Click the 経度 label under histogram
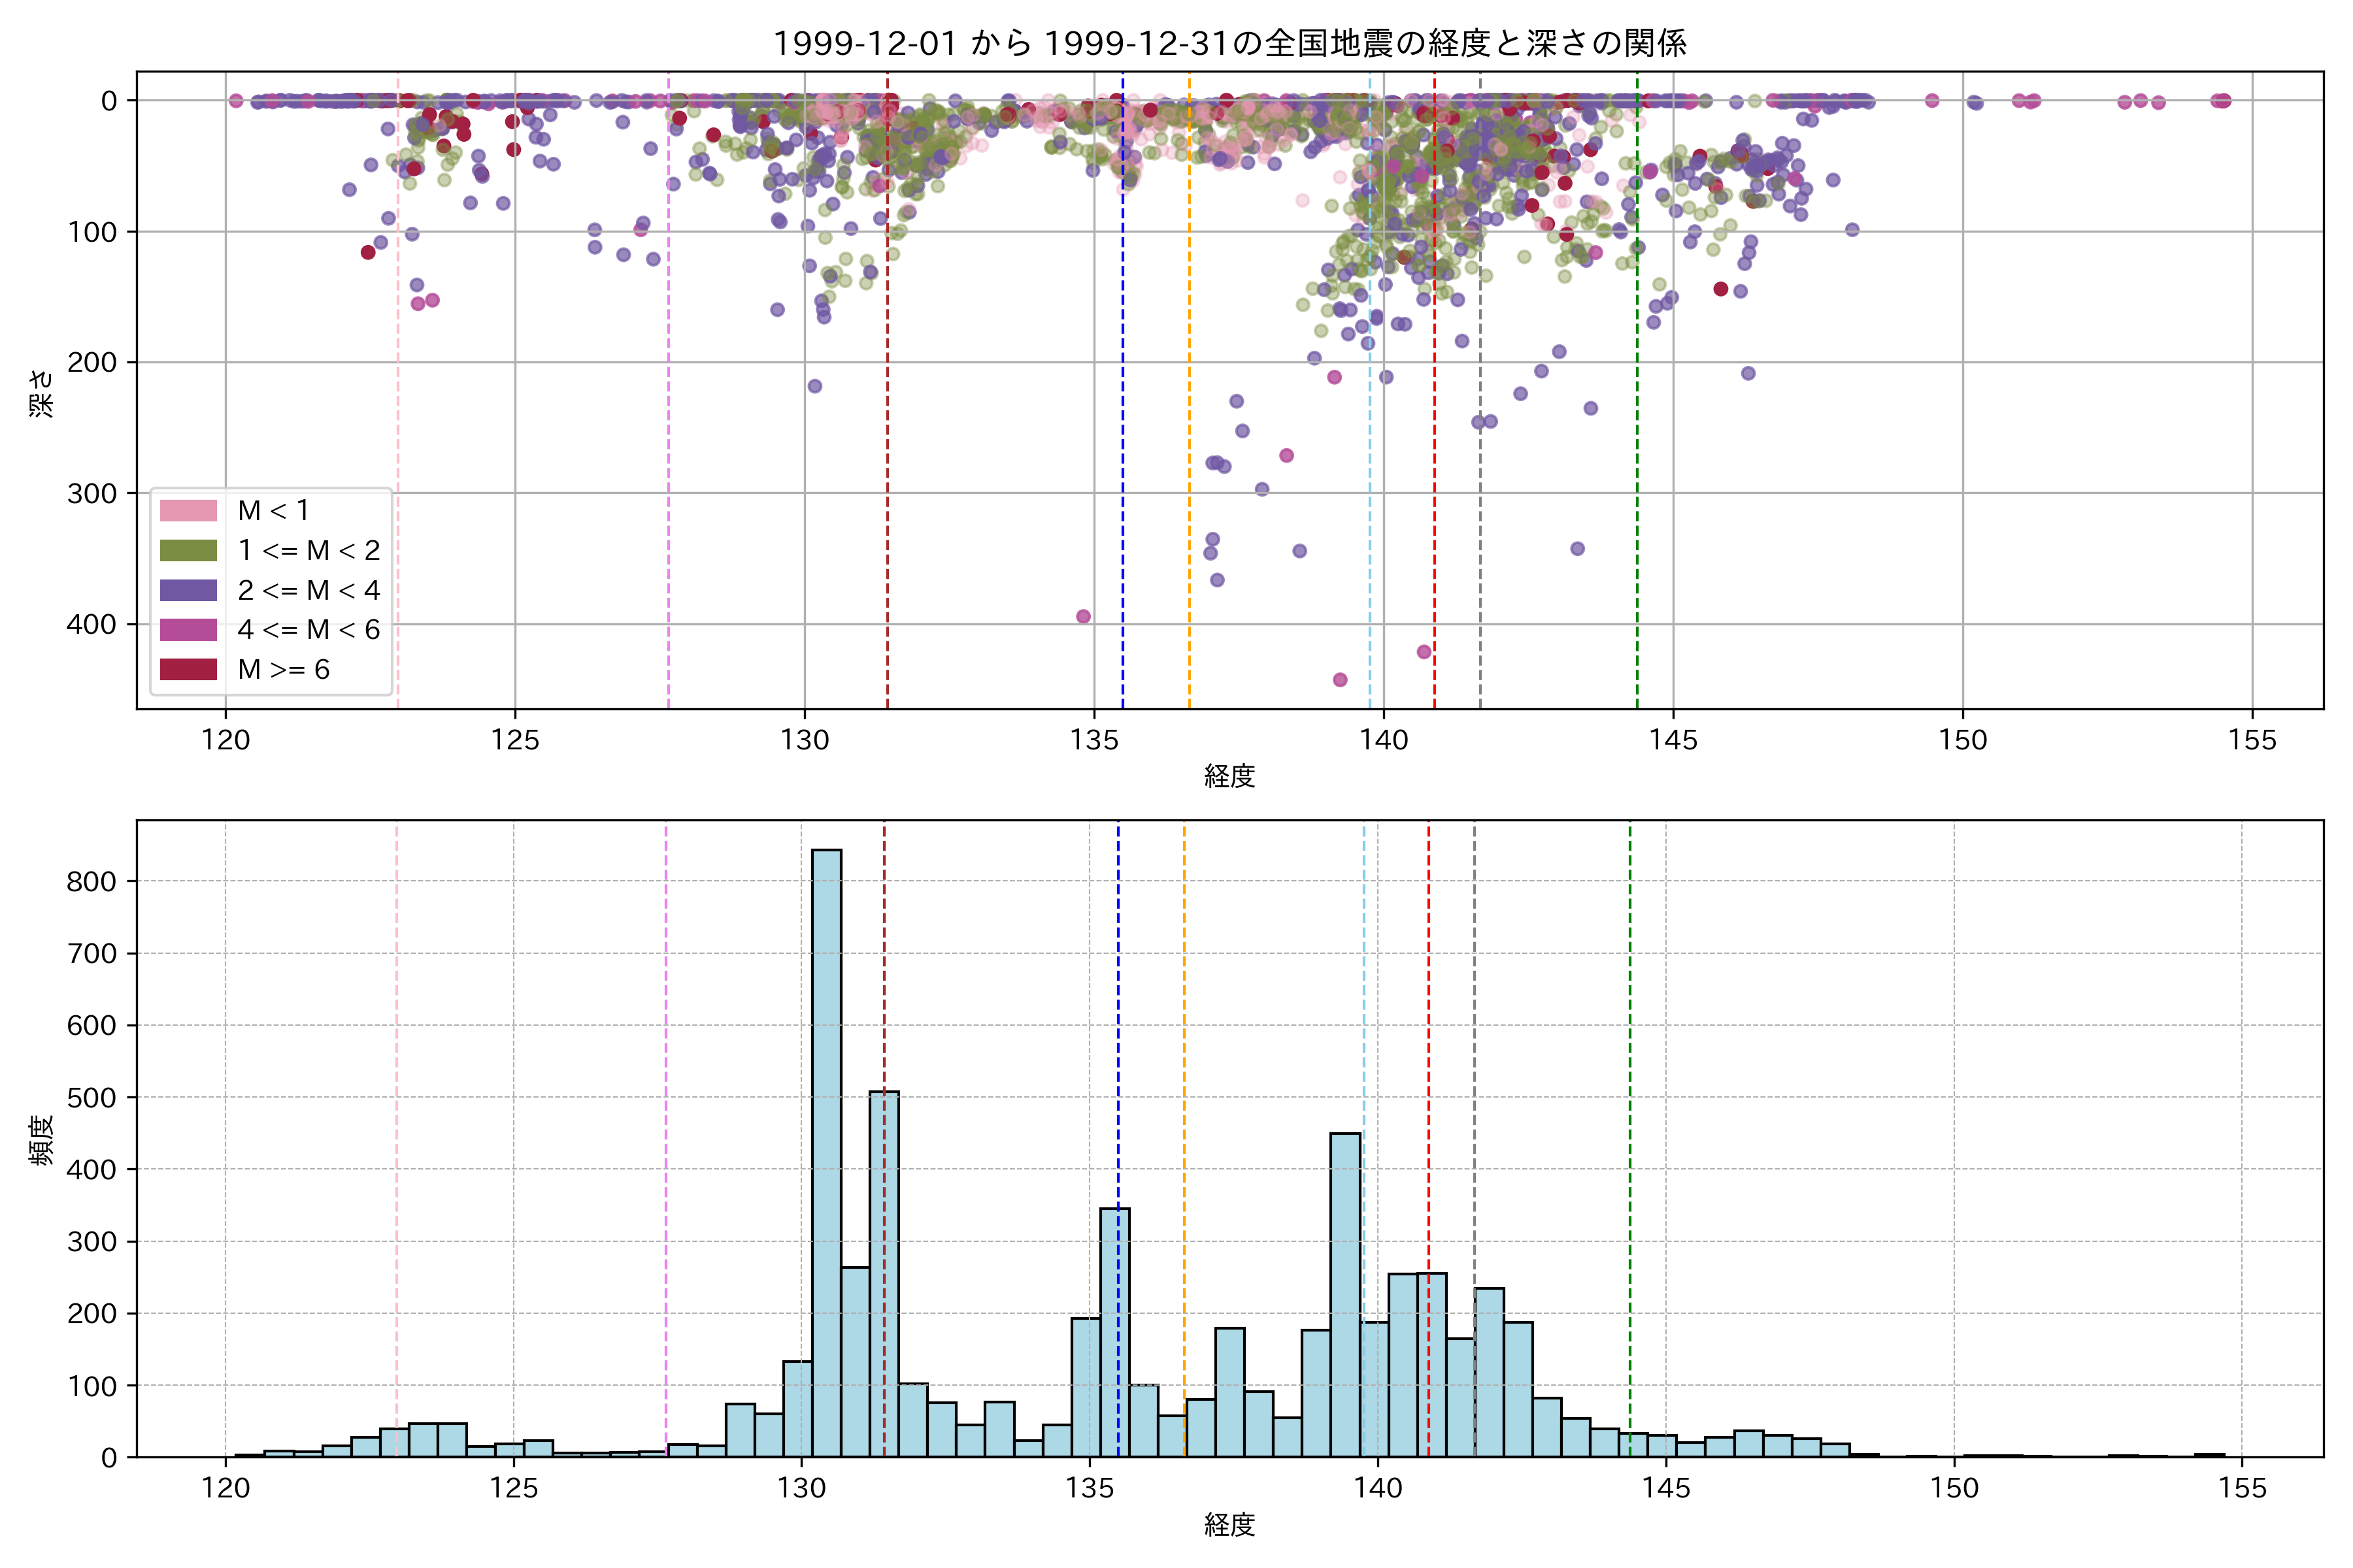Screen dimensions: 2353x1568 [x=1229, y=1525]
